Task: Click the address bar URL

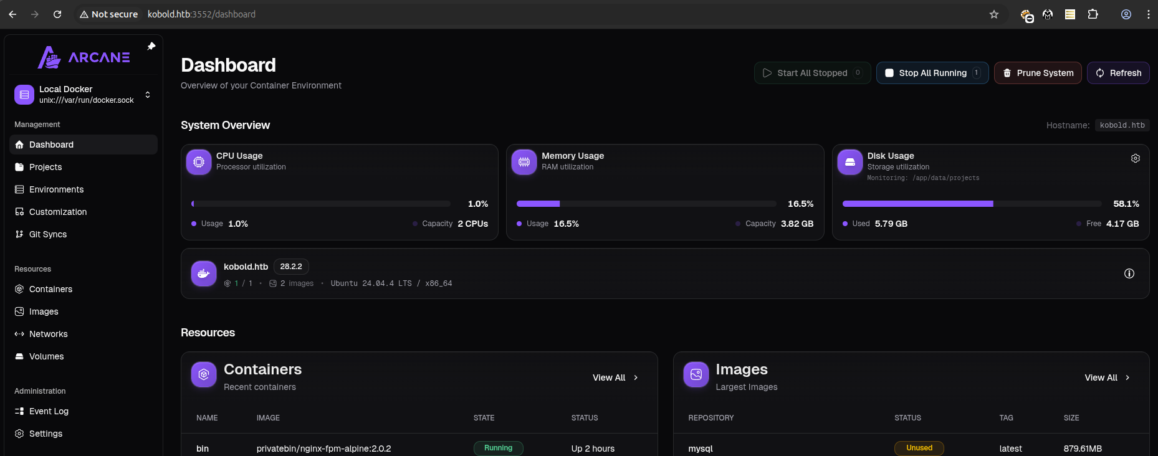Action: pos(201,14)
